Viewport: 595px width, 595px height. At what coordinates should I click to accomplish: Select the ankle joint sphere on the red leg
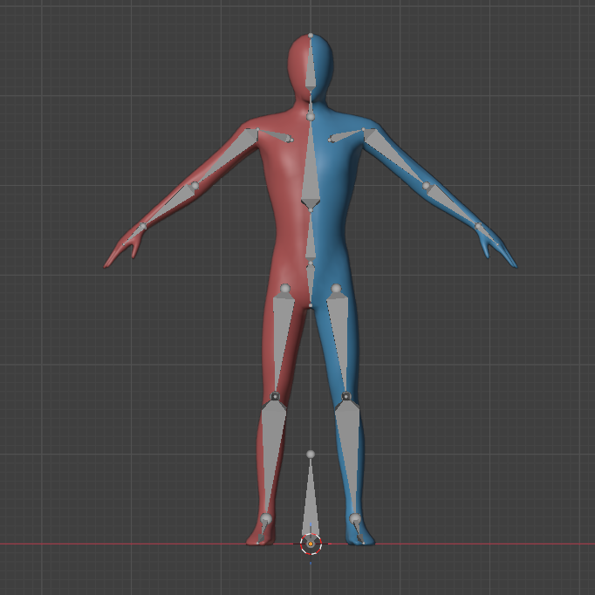point(266,518)
